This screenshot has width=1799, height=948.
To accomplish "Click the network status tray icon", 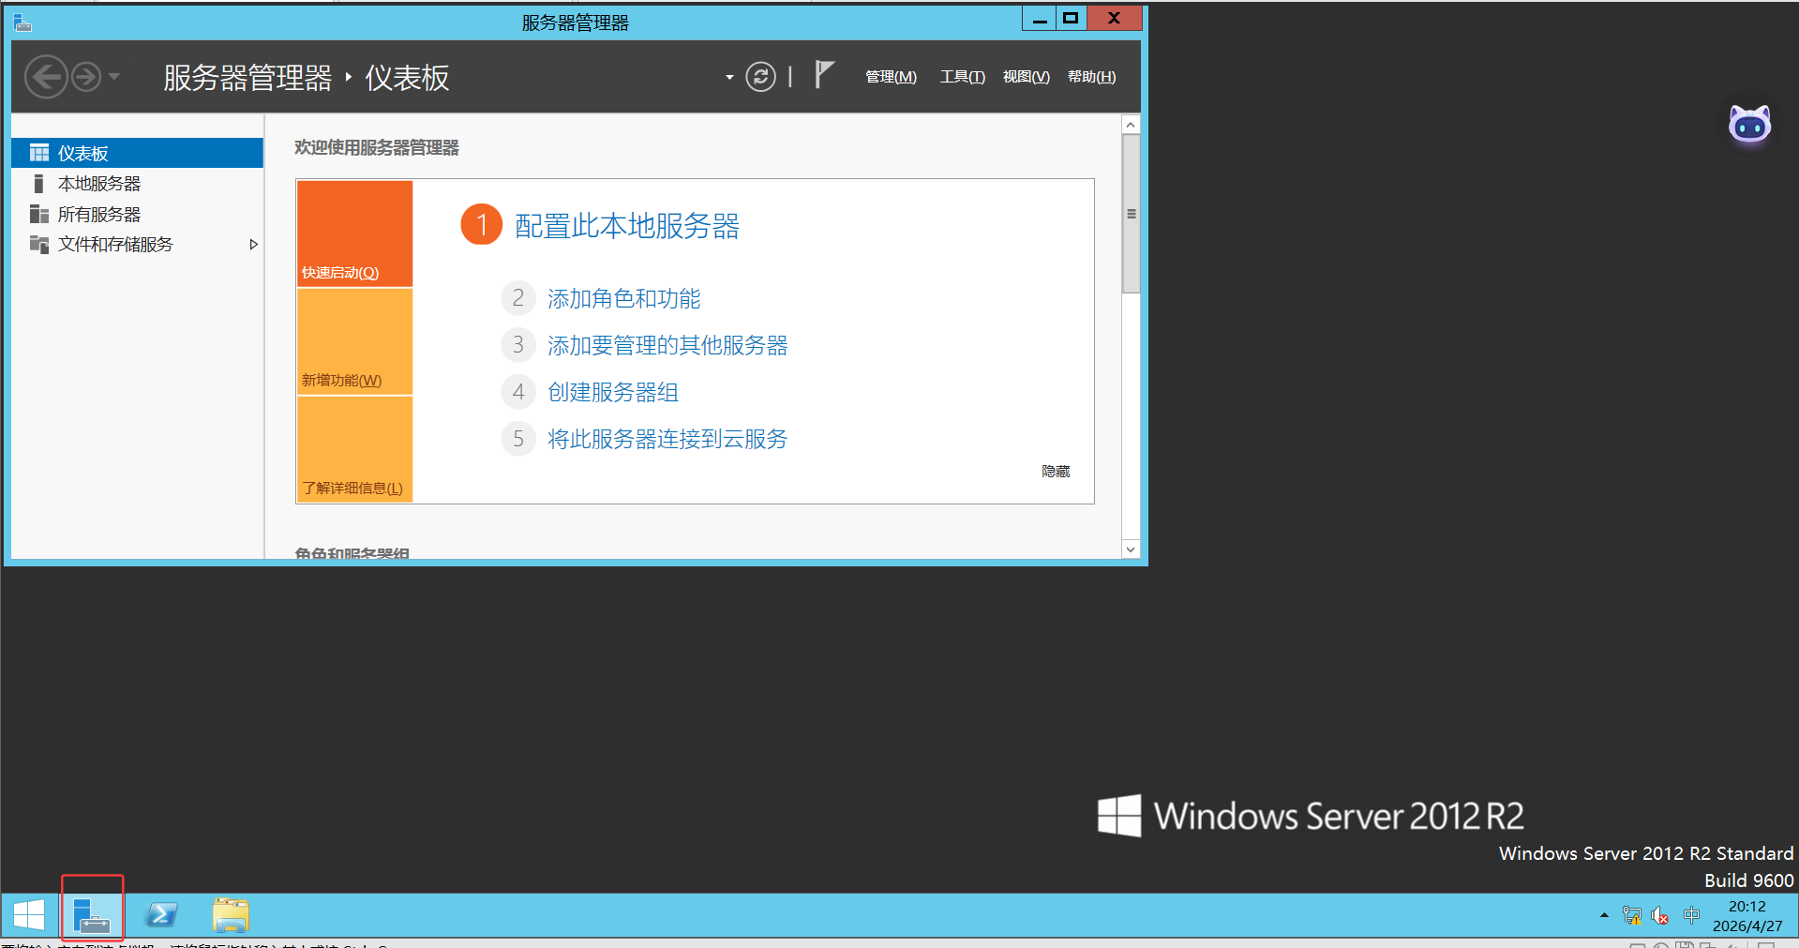I will tap(1632, 915).
